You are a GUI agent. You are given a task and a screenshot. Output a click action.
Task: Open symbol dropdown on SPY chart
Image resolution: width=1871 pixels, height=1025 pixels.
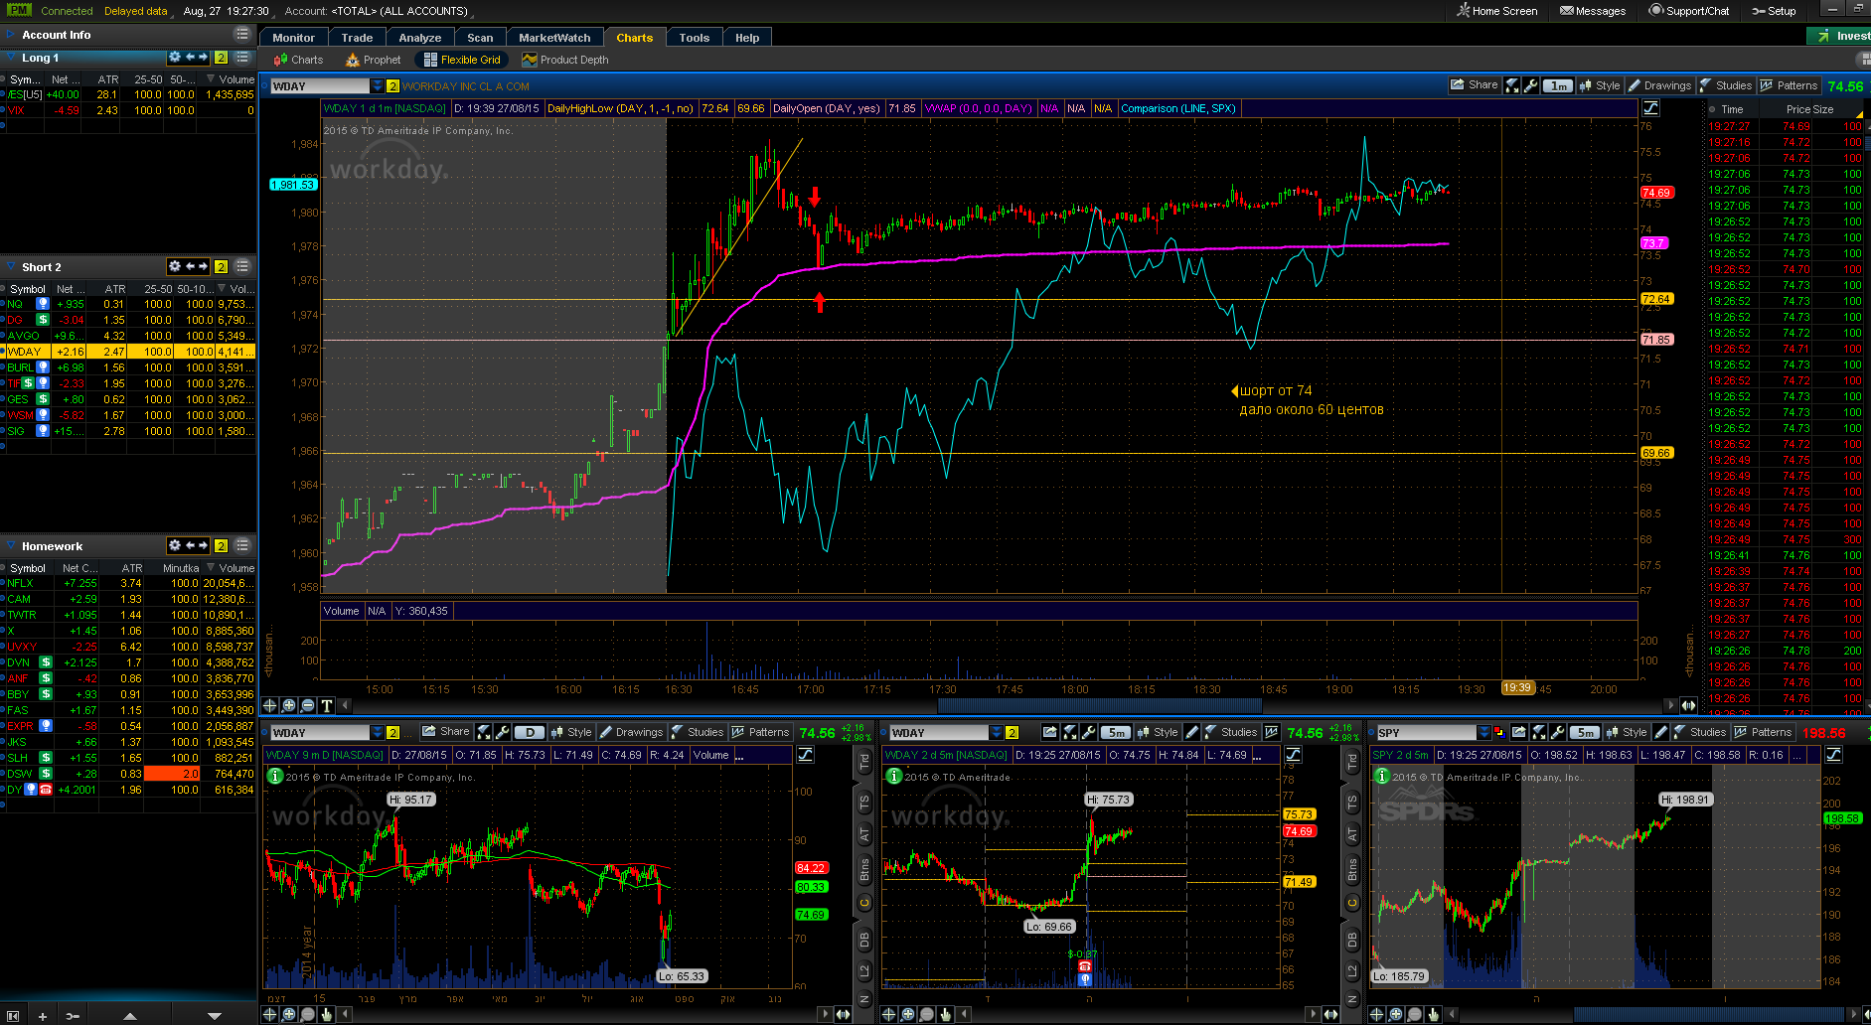[x=1483, y=733]
